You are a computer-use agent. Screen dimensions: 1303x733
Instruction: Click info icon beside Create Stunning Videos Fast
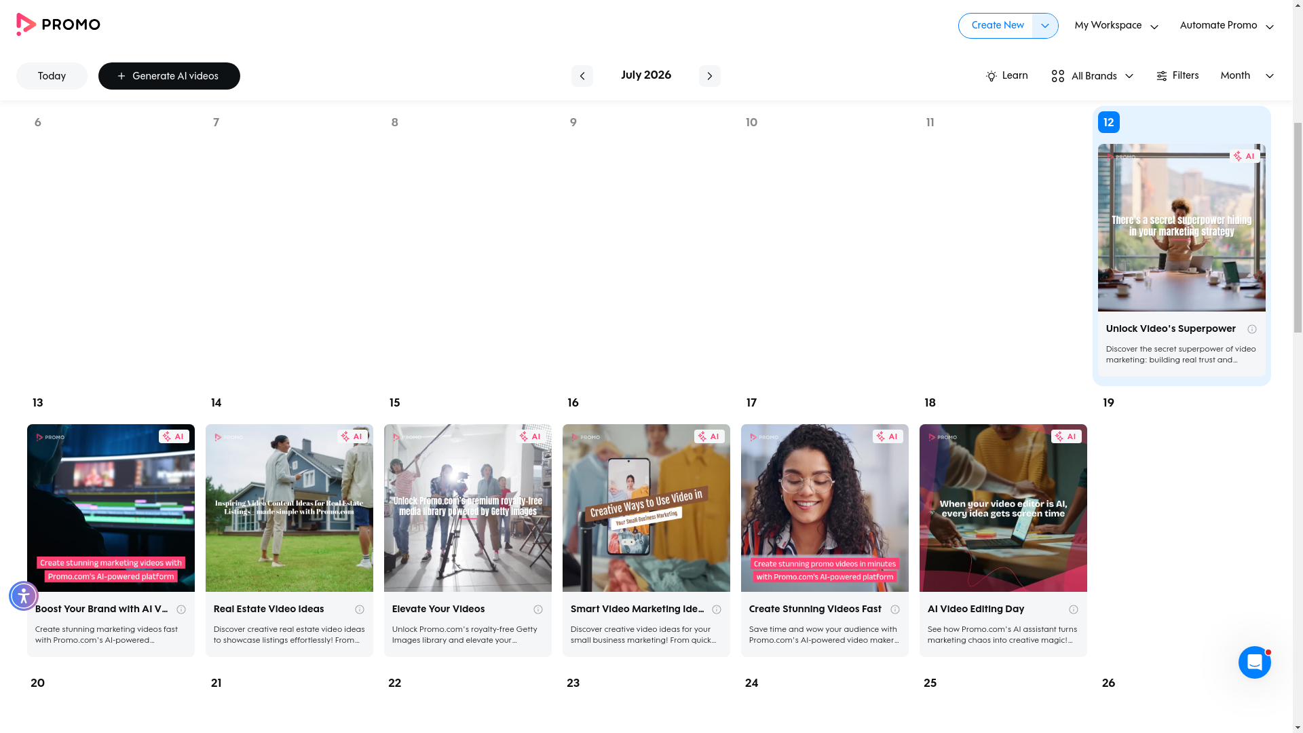coord(894,609)
